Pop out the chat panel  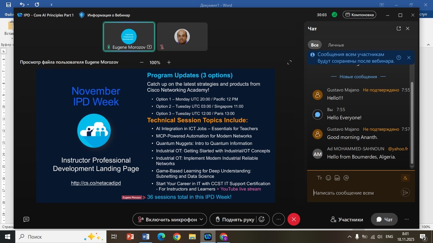coord(399,28)
